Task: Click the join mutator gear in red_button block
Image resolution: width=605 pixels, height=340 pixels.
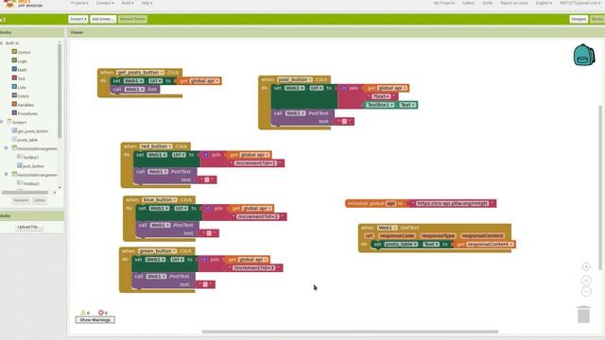Action: click(206, 155)
